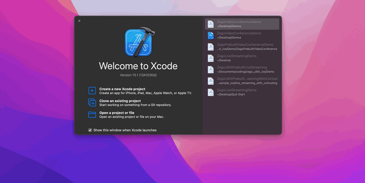Click the plus icon for creating a new Xcode project
The height and width of the screenshot is (183, 365).
(x=92, y=91)
